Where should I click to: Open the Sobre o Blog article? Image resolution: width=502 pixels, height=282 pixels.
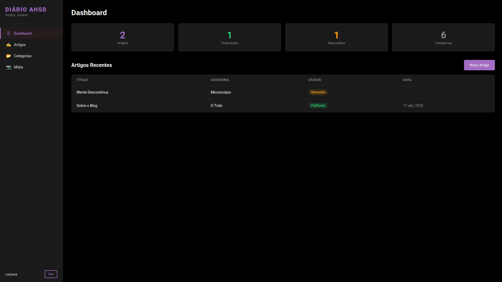tap(87, 106)
